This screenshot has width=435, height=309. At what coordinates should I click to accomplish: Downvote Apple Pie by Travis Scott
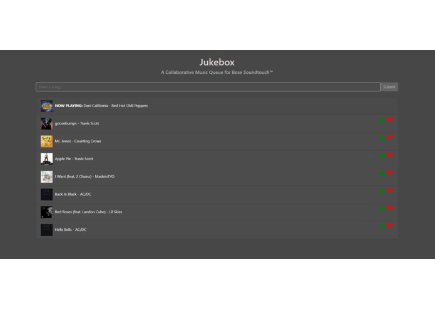coord(389,155)
